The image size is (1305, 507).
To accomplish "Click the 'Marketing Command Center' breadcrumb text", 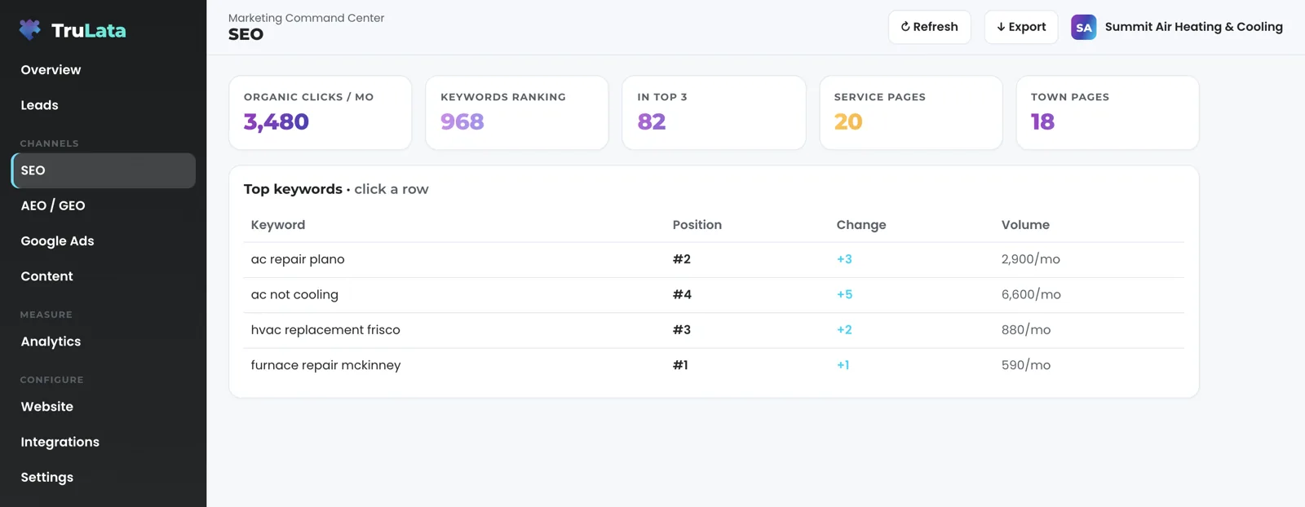I will click(306, 18).
